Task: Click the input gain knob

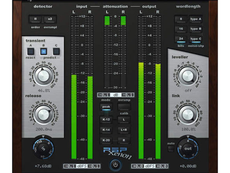Action: [43, 149]
